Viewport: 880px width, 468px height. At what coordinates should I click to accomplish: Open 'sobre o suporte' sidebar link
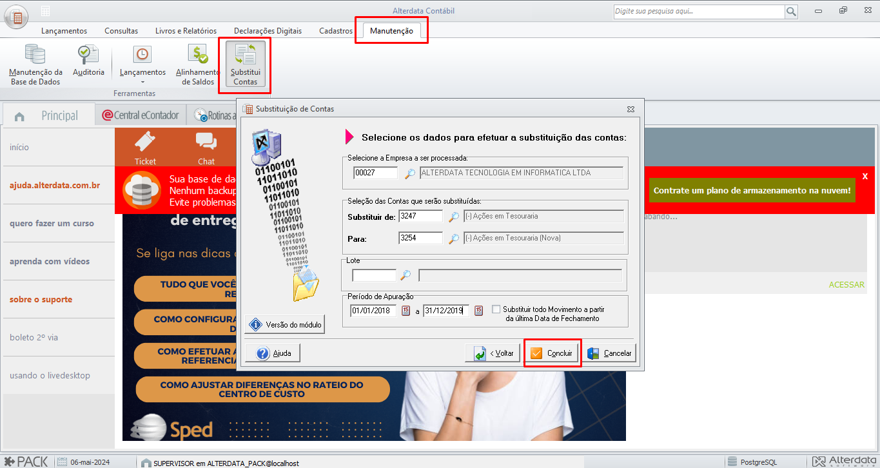pos(41,300)
